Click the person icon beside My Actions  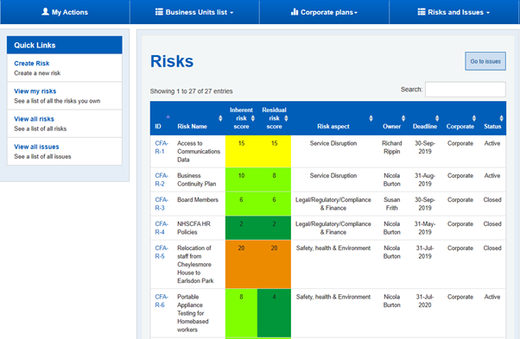45,12
